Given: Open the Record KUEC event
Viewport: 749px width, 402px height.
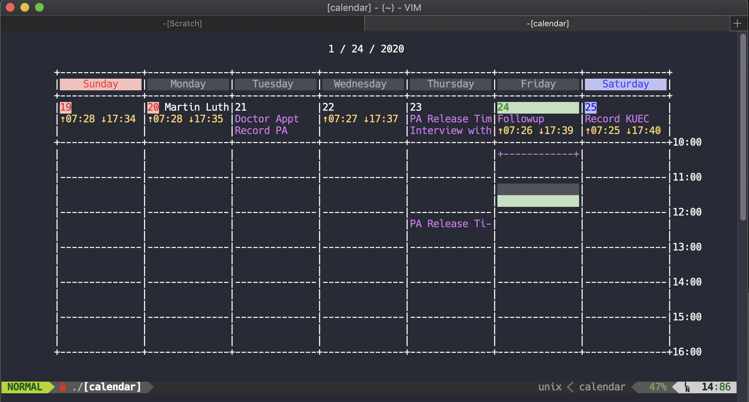Looking at the screenshot, I should 617,119.
